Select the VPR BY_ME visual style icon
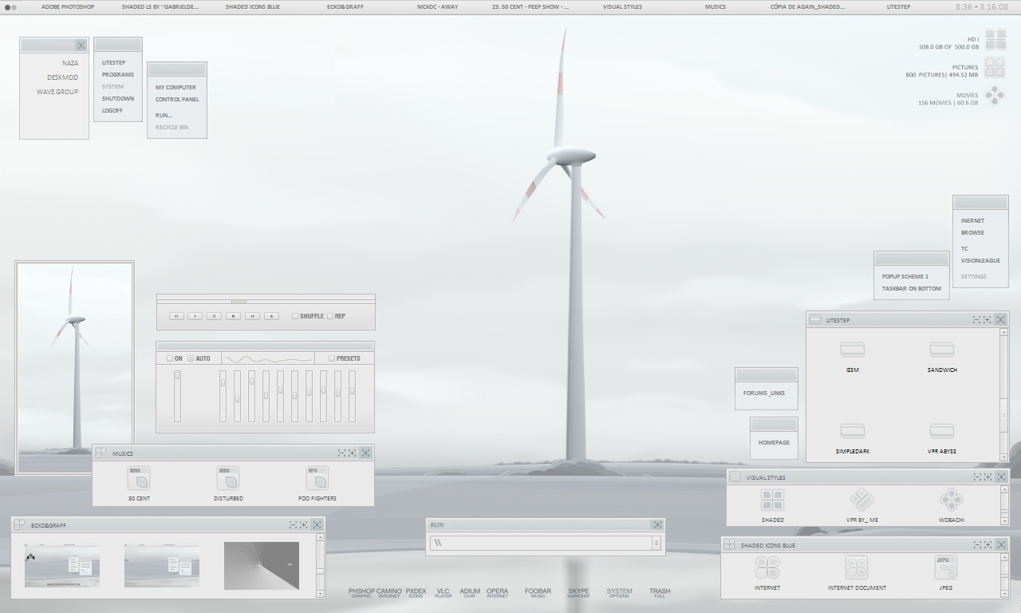Screen dimensions: 1021x613 (x=861, y=500)
